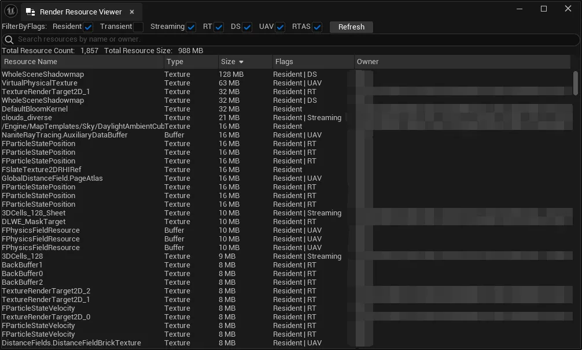Click the 10 MB size for 3DCells_128_Sheet

[x=229, y=213]
